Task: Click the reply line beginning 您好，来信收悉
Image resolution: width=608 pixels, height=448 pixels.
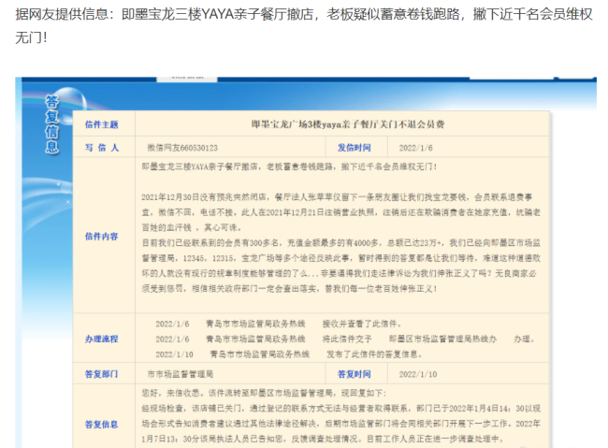Action: pos(264,393)
